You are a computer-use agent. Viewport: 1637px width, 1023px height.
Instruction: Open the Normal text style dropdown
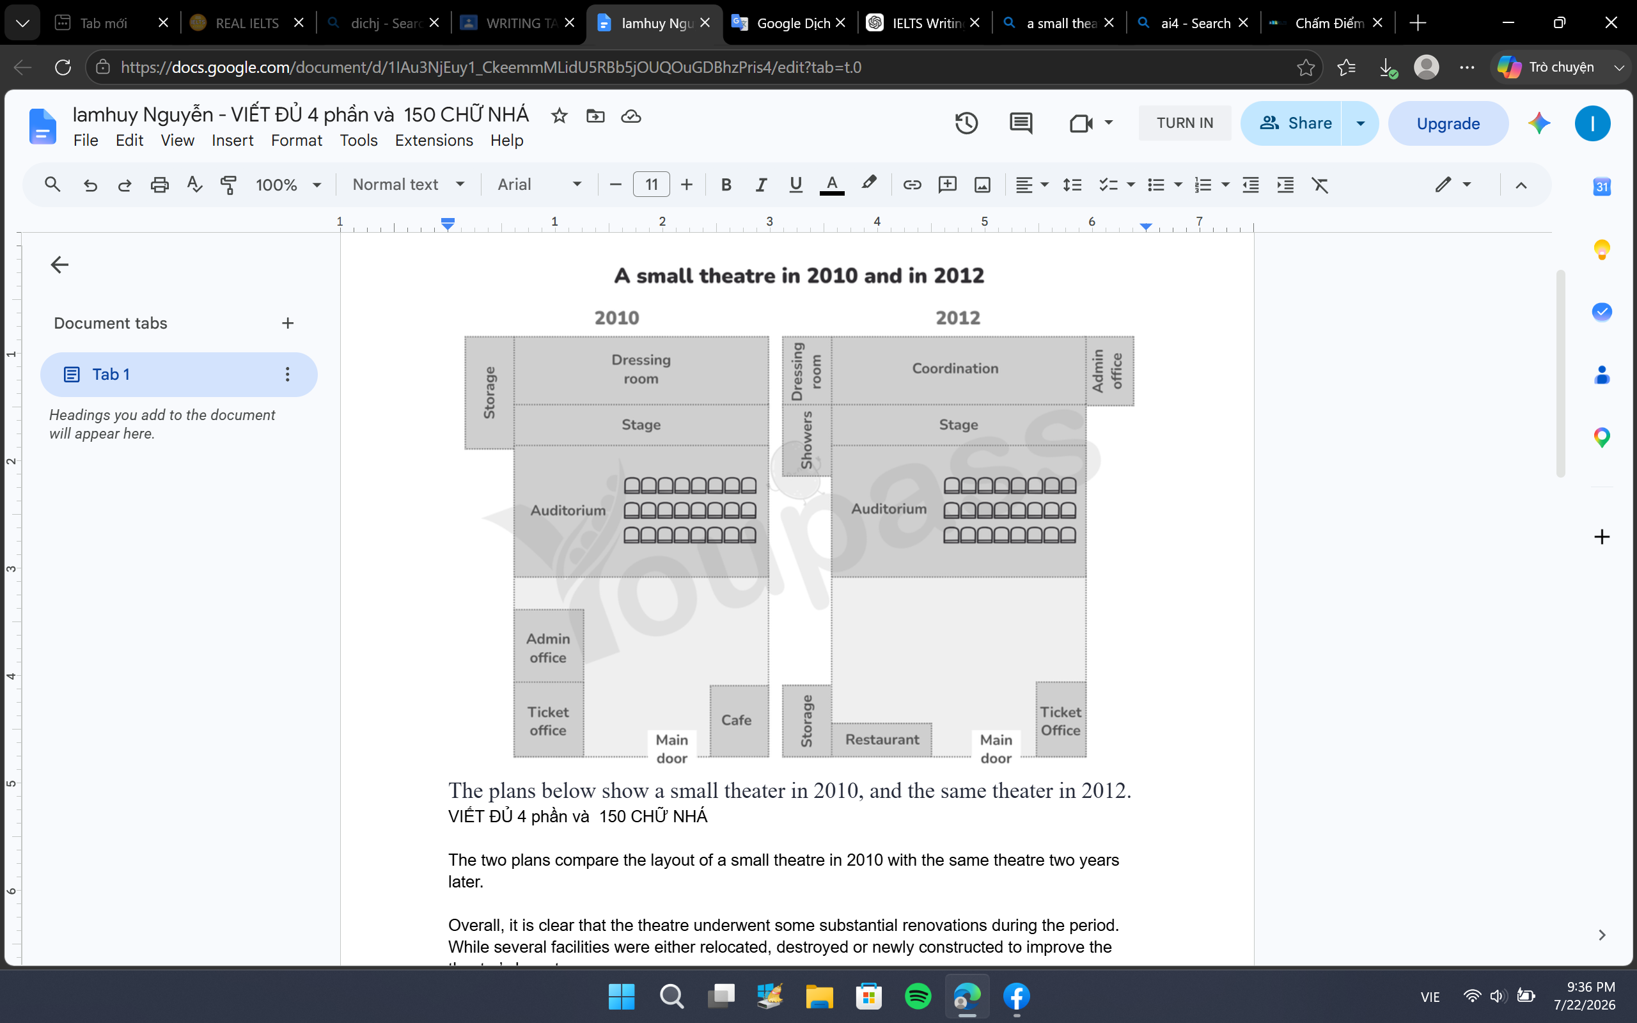pyautogui.click(x=409, y=185)
